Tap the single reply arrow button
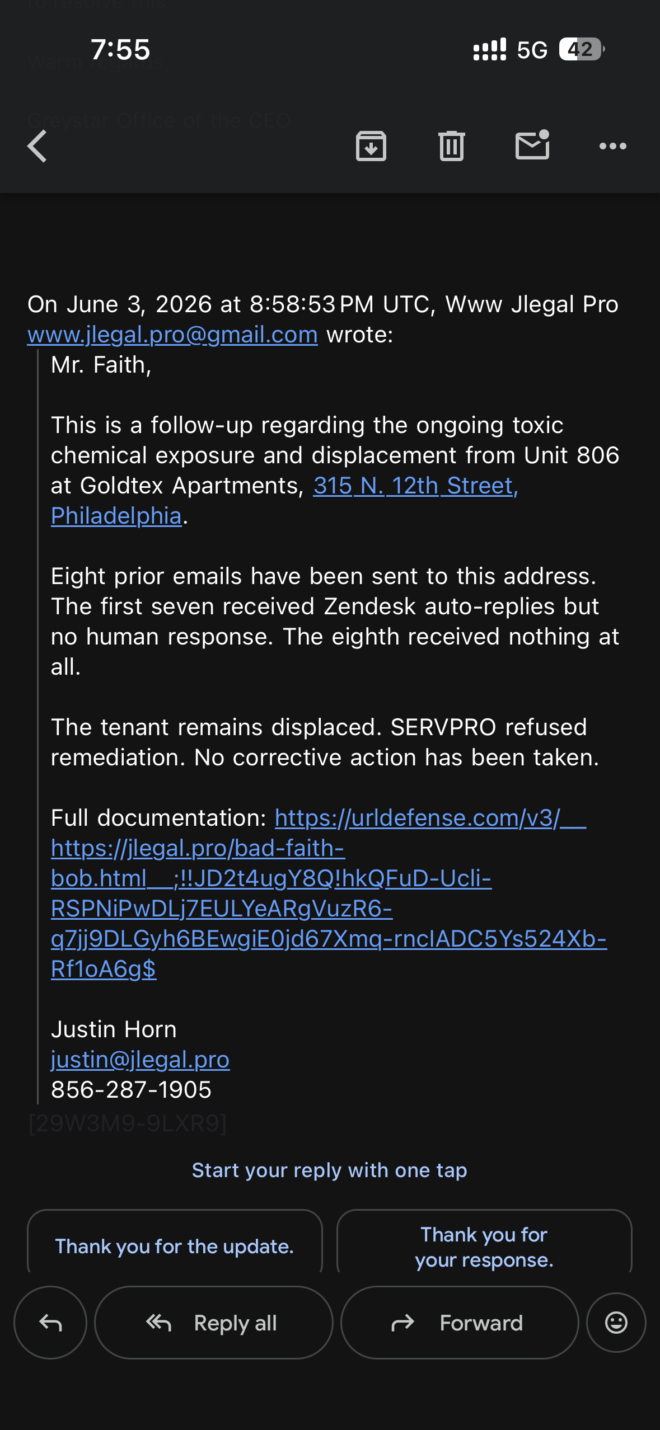This screenshot has width=660, height=1430. pos(50,1323)
